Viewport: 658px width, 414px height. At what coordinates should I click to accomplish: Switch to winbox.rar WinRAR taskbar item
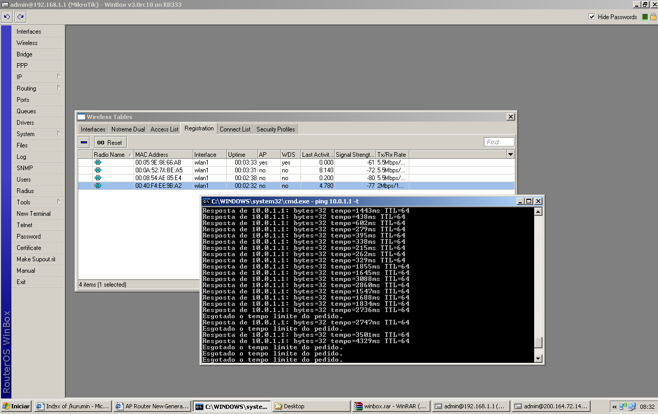[x=390, y=406]
